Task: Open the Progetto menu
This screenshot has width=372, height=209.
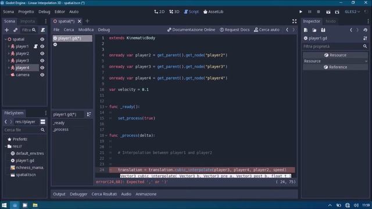Action: click(26, 12)
